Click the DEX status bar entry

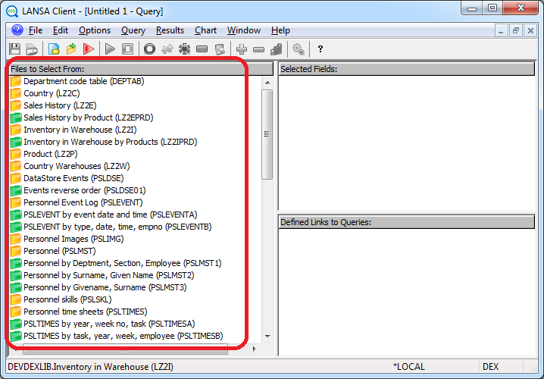[x=490, y=367]
